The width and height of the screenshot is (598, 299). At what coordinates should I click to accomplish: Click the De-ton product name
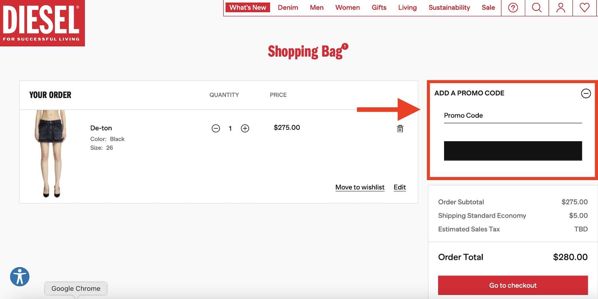(101, 128)
